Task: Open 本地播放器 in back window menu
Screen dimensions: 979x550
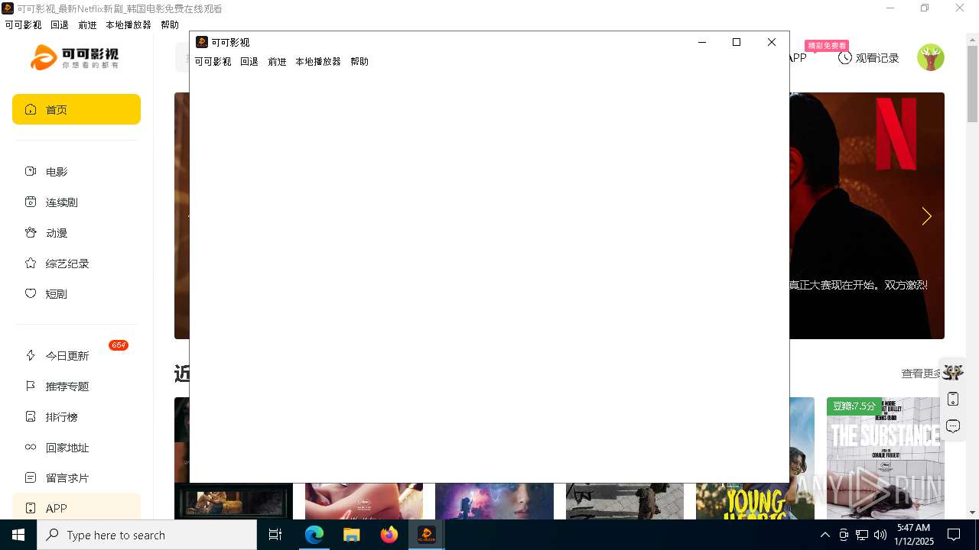Action: 128,25
